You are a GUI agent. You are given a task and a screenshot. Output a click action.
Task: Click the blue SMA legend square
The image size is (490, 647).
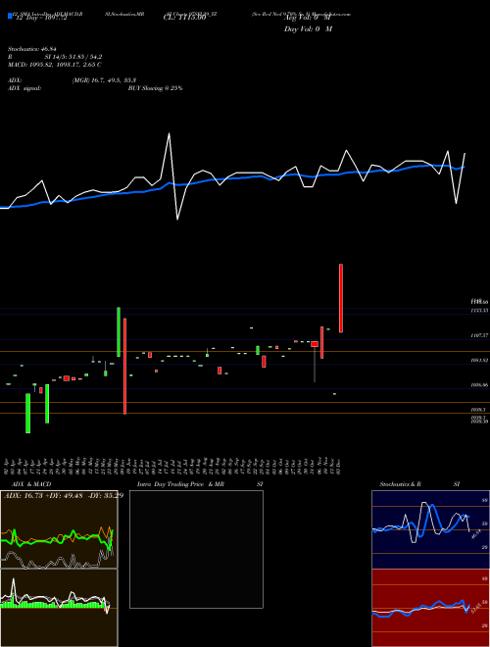tap(10, 16)
